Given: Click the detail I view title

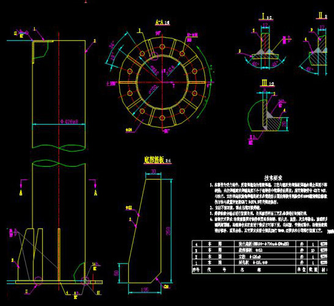Looking at the screenshot, I should click(266, 16).
